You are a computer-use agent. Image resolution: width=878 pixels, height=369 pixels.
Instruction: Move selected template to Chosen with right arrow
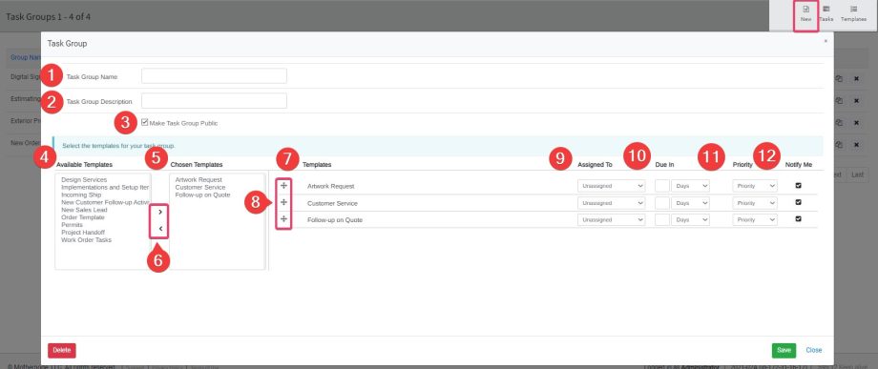coord(160,212)
